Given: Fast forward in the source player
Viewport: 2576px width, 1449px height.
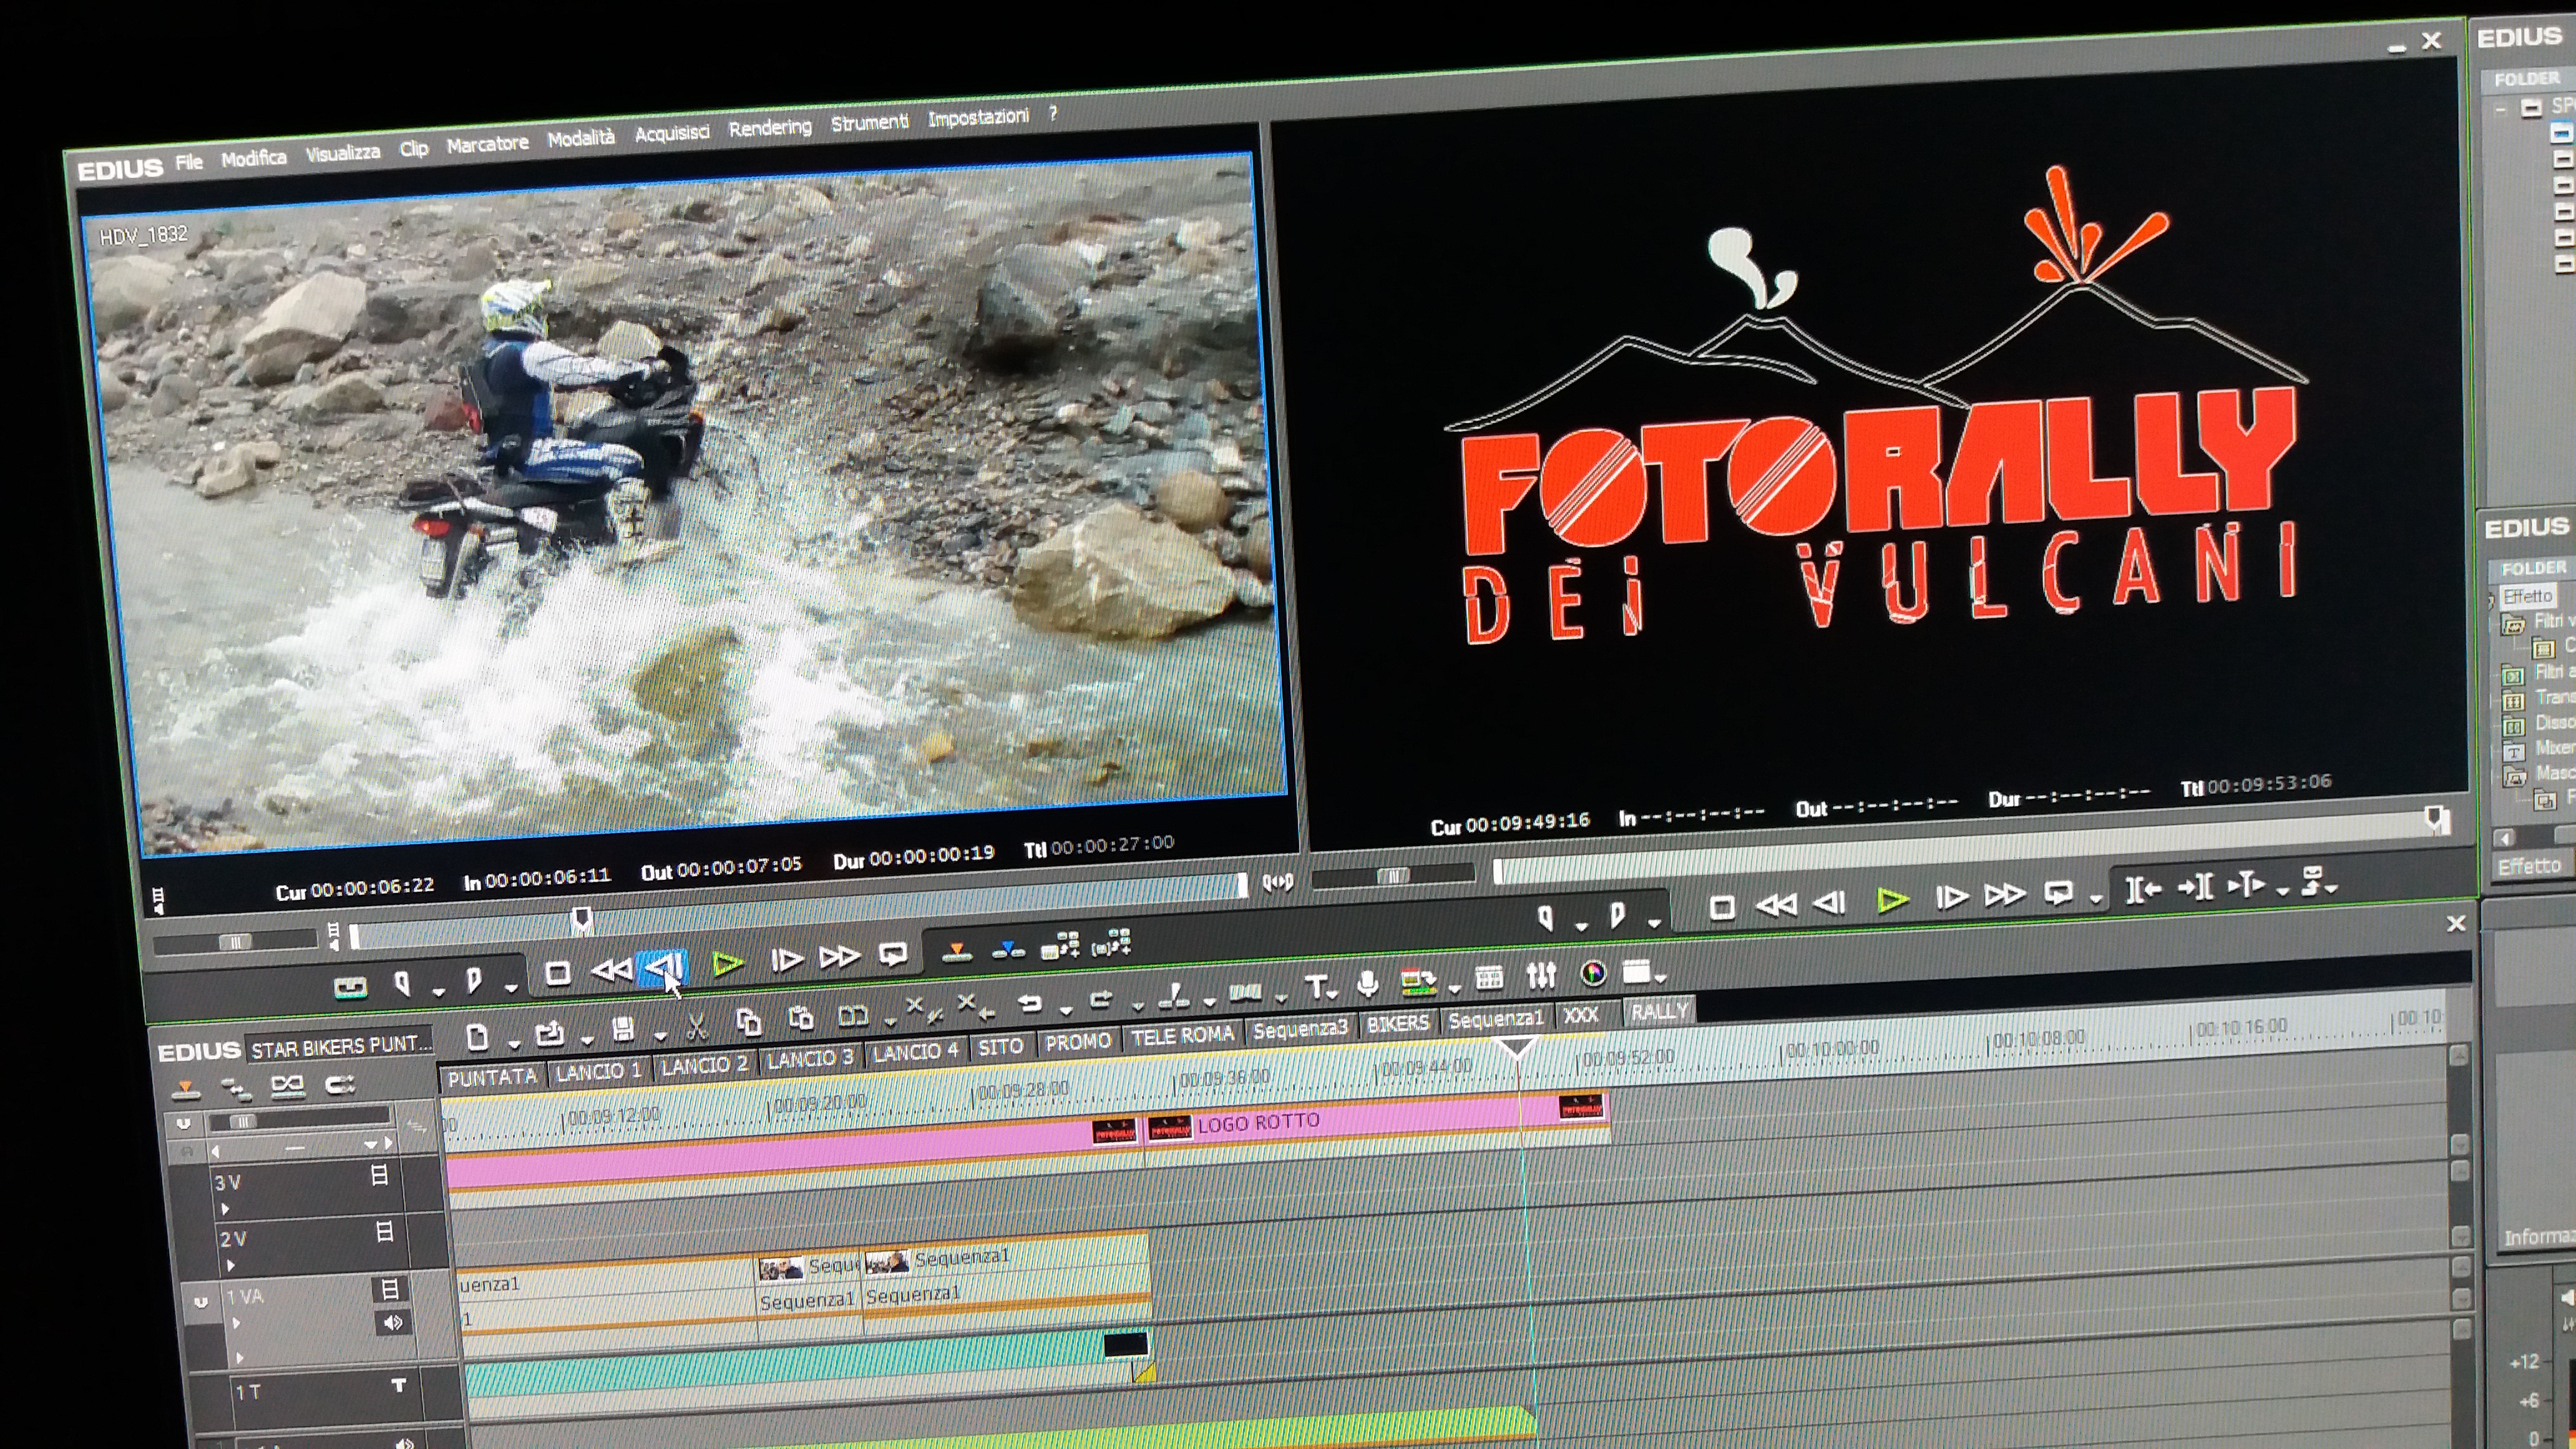Looking at the screenshot, I should click(x=839, y=958).
